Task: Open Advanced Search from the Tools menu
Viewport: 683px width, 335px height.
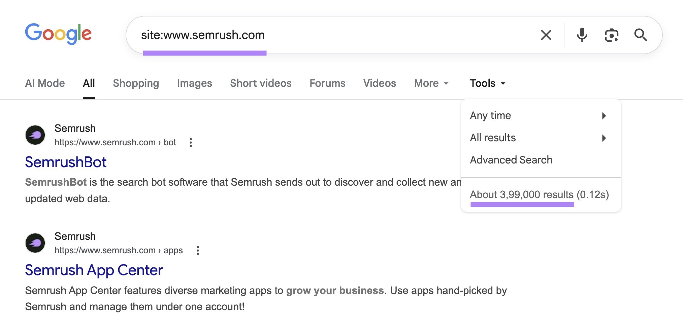Action: pos(511,160)
